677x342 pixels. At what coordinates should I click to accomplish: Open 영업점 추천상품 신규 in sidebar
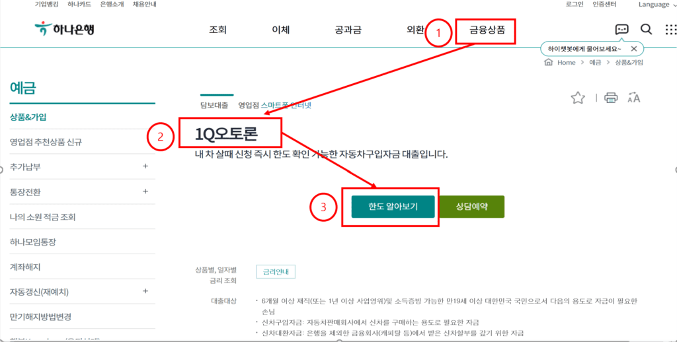pyautogui.click(x=46, y=141)
